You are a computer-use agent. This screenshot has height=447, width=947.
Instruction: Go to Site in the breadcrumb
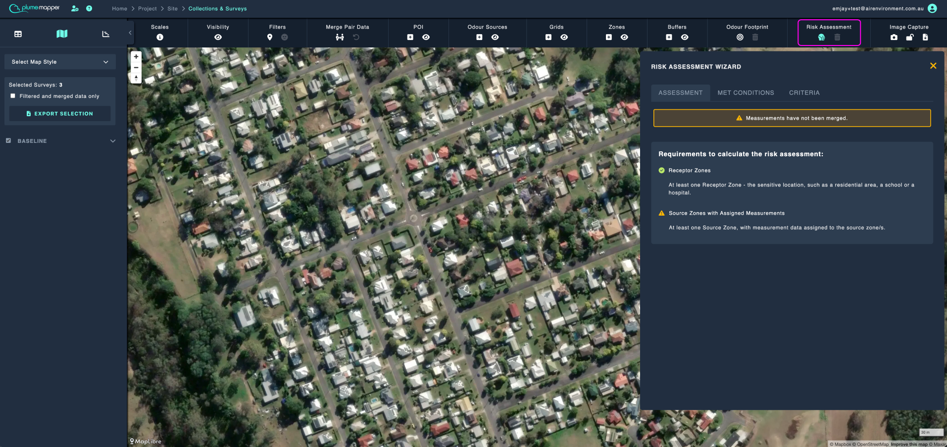(x=173, y=8)
